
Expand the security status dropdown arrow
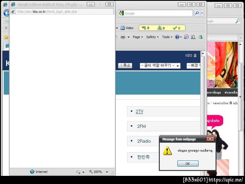click(x=83, y=172)
